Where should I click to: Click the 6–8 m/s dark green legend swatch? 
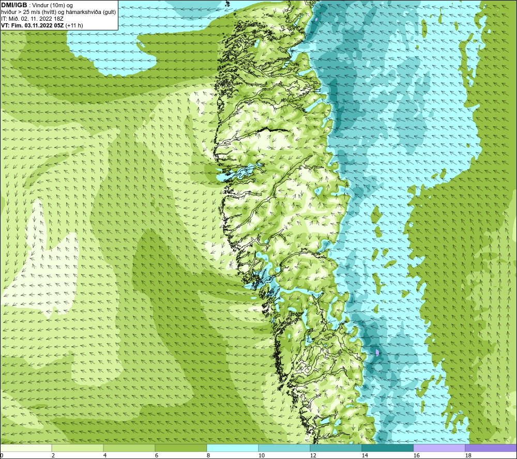180,448
